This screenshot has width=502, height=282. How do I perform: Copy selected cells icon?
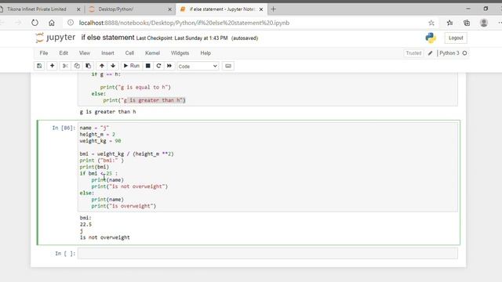[77, 66]
